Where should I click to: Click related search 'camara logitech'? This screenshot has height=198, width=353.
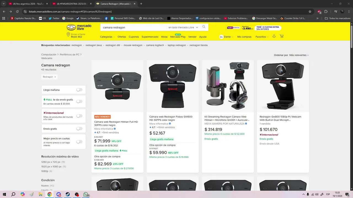click(155, 45)
